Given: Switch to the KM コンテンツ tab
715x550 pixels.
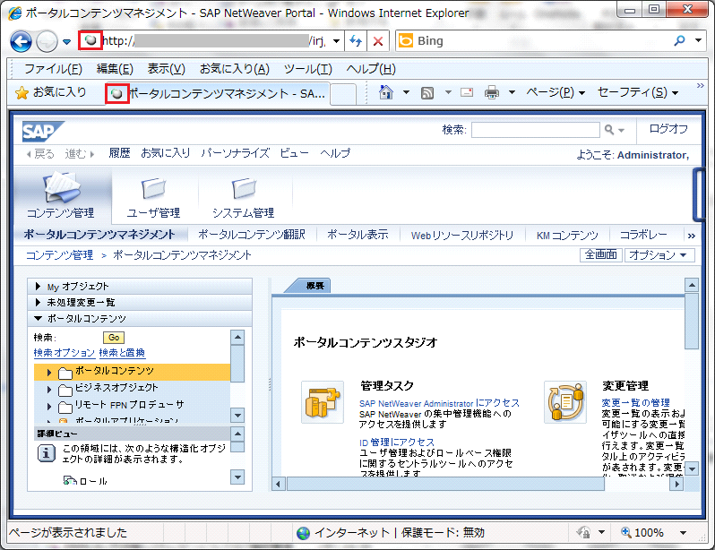Looking at the screenshot, I should 567,236.
